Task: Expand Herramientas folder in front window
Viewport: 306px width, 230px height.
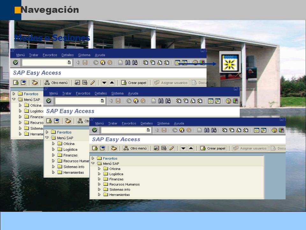Action: pos(99,195)
